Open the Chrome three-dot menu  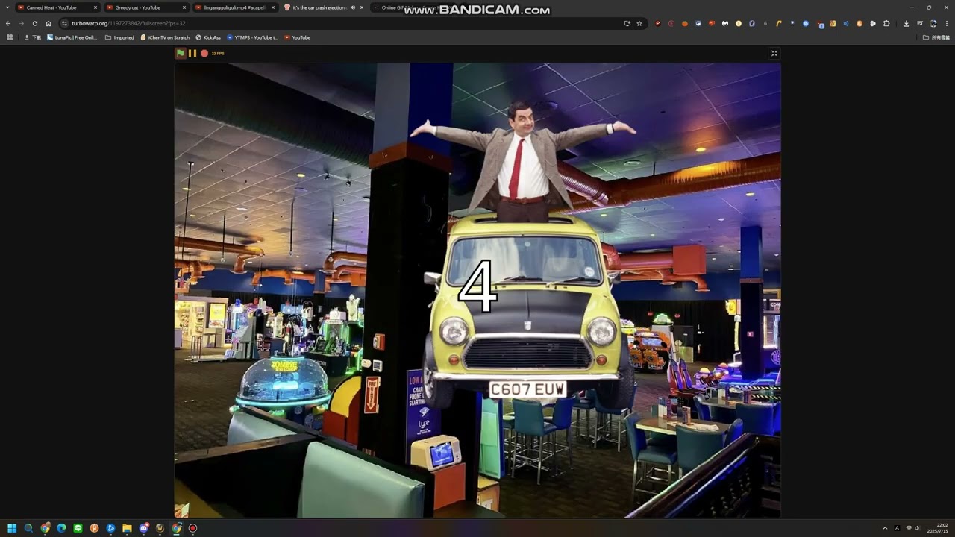[947, 23]
